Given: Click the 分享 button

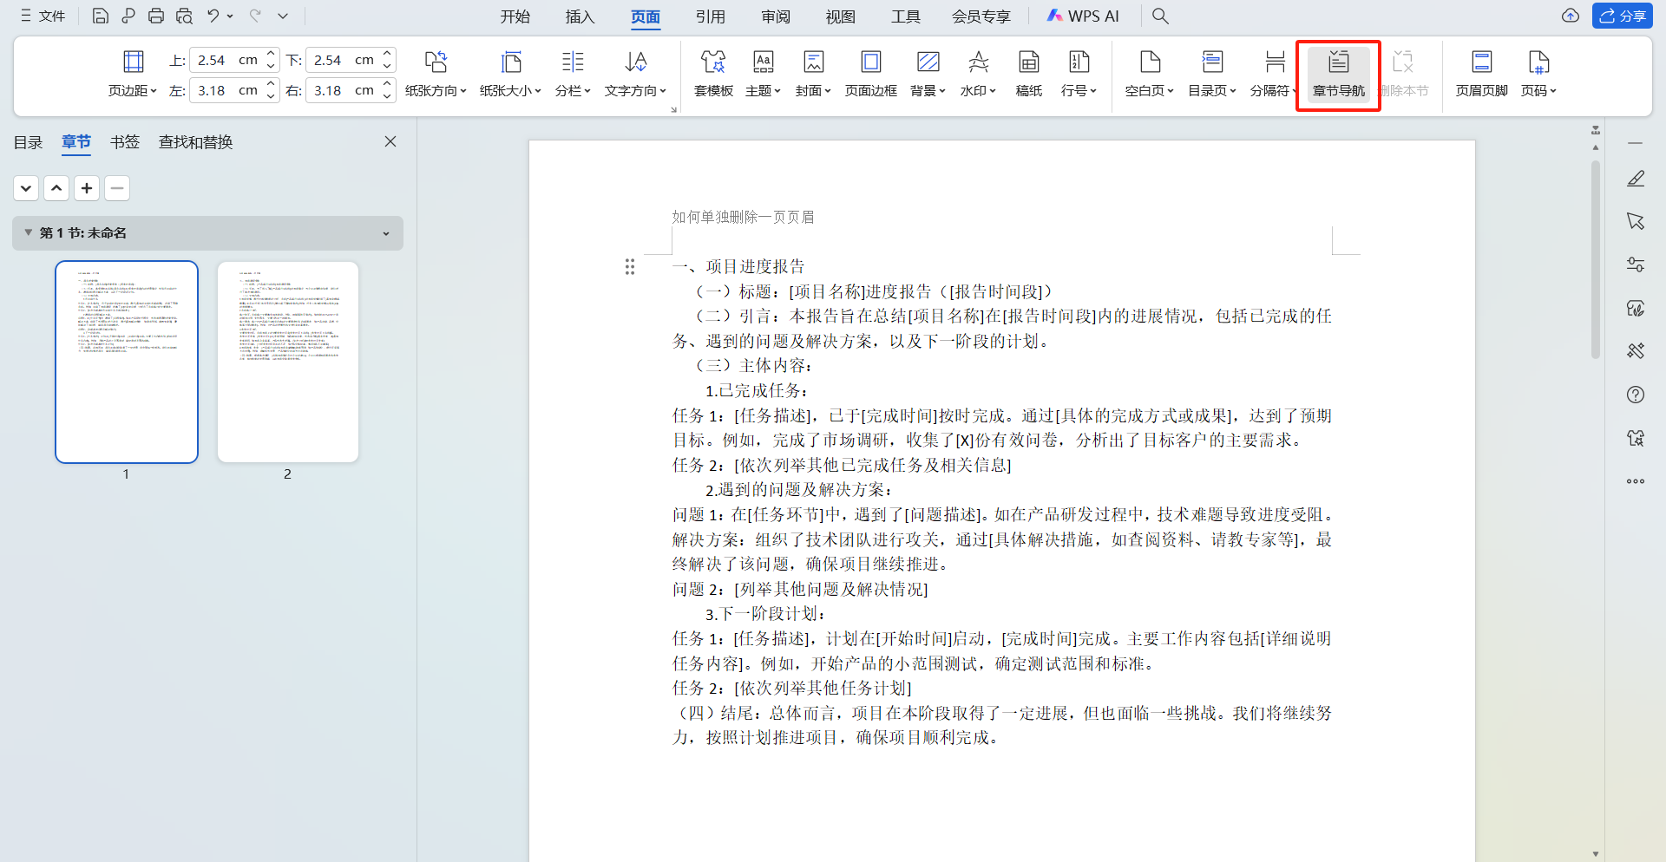Looking at the screenshot, I should pyautogui.click(x=1622, y=16).
